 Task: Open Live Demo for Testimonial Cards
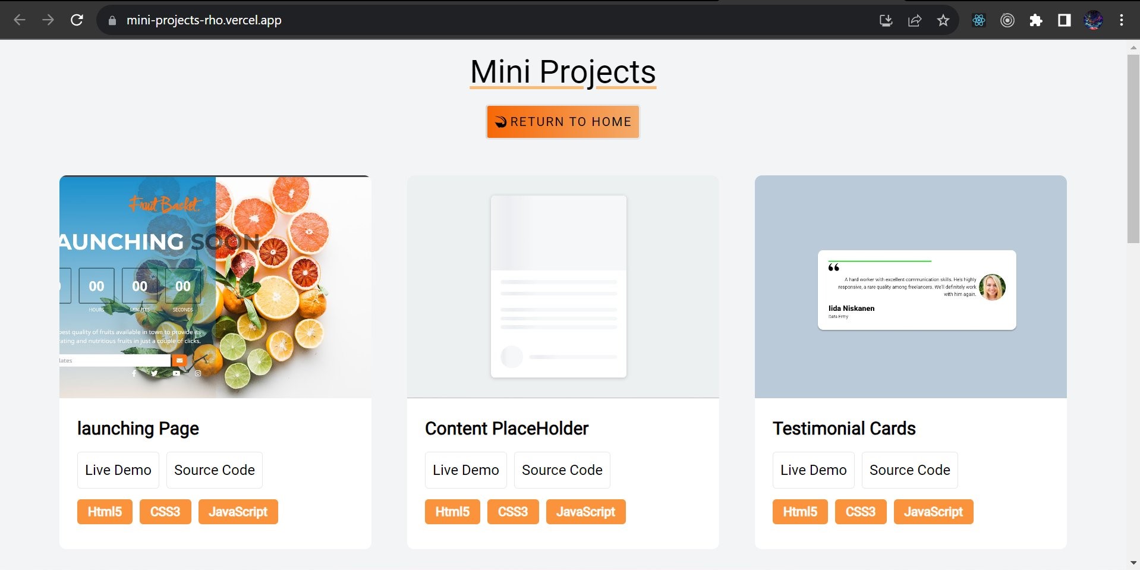tap(814, 470)
